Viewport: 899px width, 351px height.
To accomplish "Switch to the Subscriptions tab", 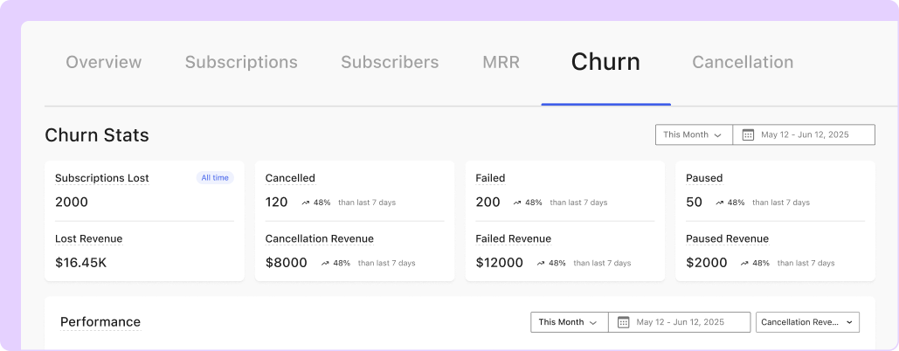I will tap(241, 62).
